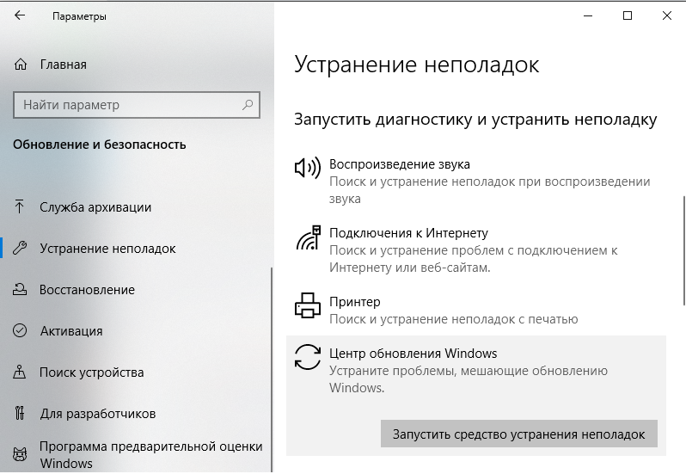Image resolution: width=686 pixels, height=474 pixels.
Task: Click Запустить средство устранения неполадок button
Action: pos(519,434)
